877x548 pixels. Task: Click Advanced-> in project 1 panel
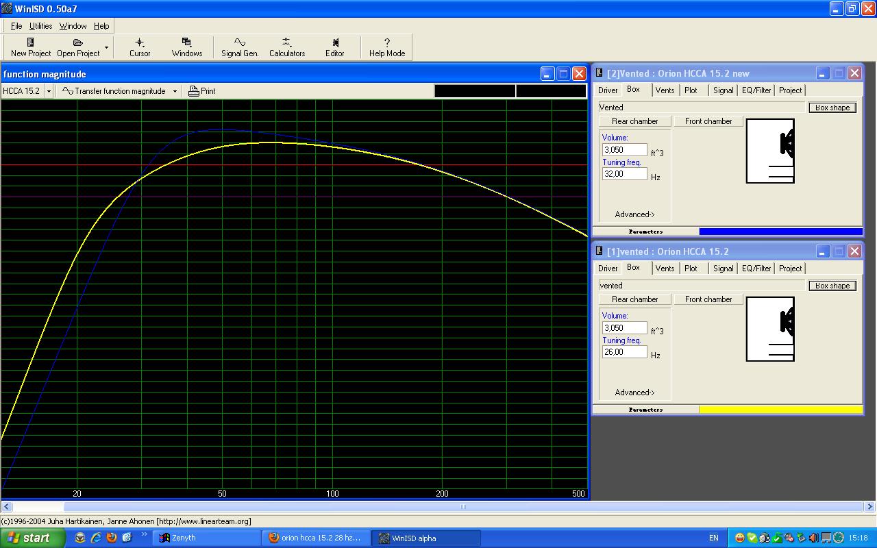click(634, 393)
